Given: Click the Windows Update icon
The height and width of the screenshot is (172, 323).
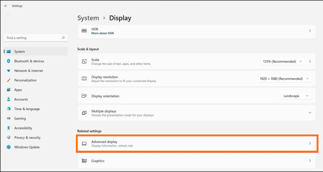Looking at the screenshot, I should [8, 147].
